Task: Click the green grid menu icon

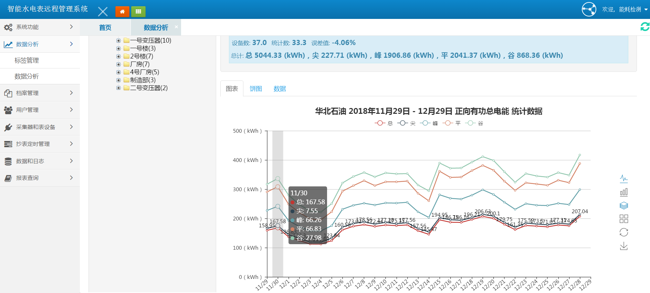Action: [138, 11]
